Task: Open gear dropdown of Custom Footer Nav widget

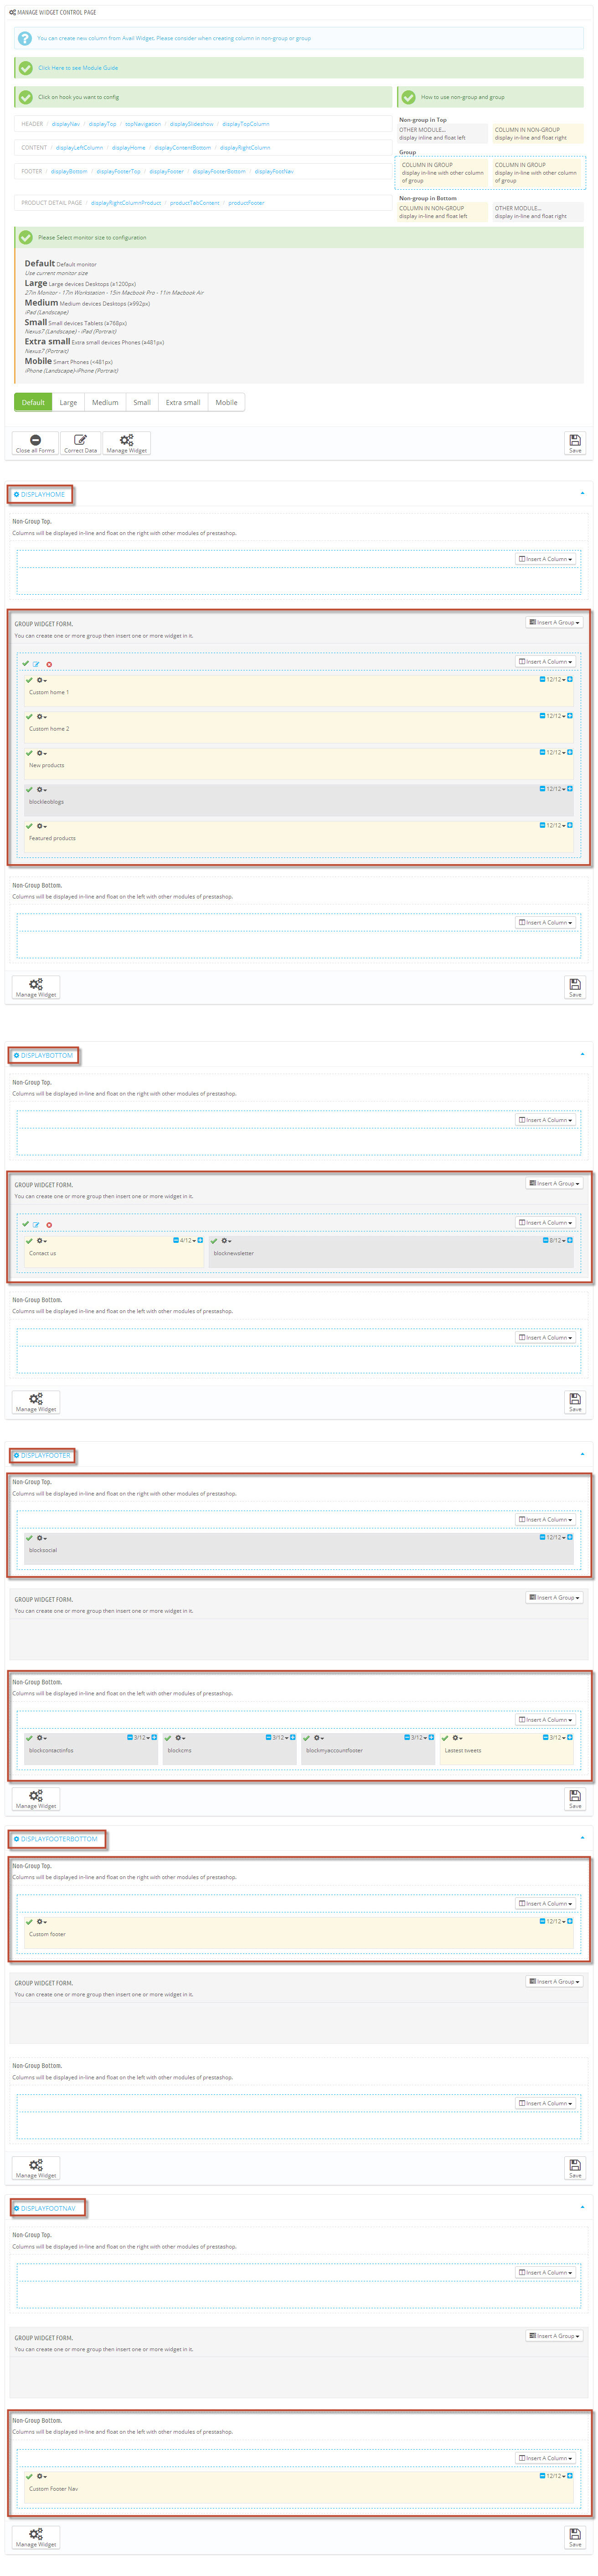Action: pyautogui.click(x=42, y=2476)
